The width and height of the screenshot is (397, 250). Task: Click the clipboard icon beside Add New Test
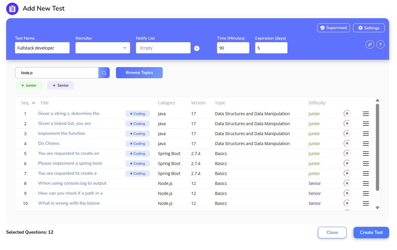pyautogui.click(x=12, y=8)
